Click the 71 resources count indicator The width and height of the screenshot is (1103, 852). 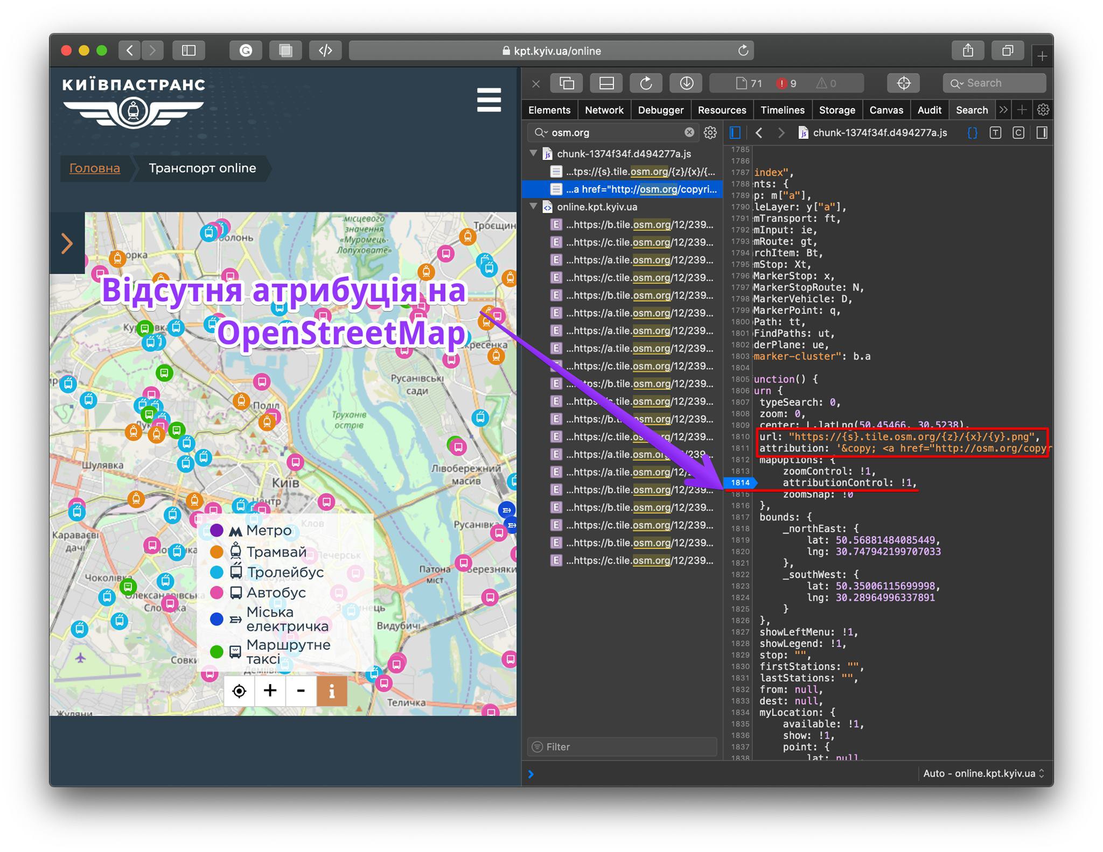[749, 83]
